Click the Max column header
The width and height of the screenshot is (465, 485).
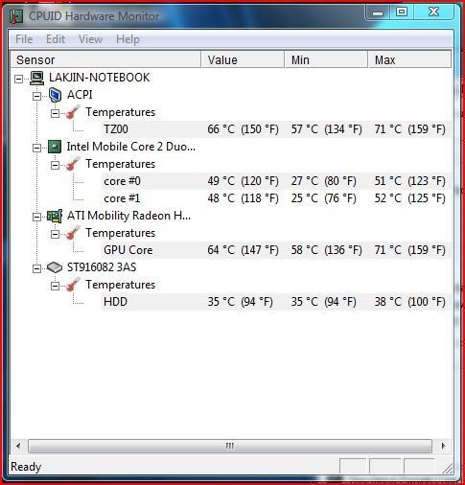pyautogui.click(x=409, y=59)
